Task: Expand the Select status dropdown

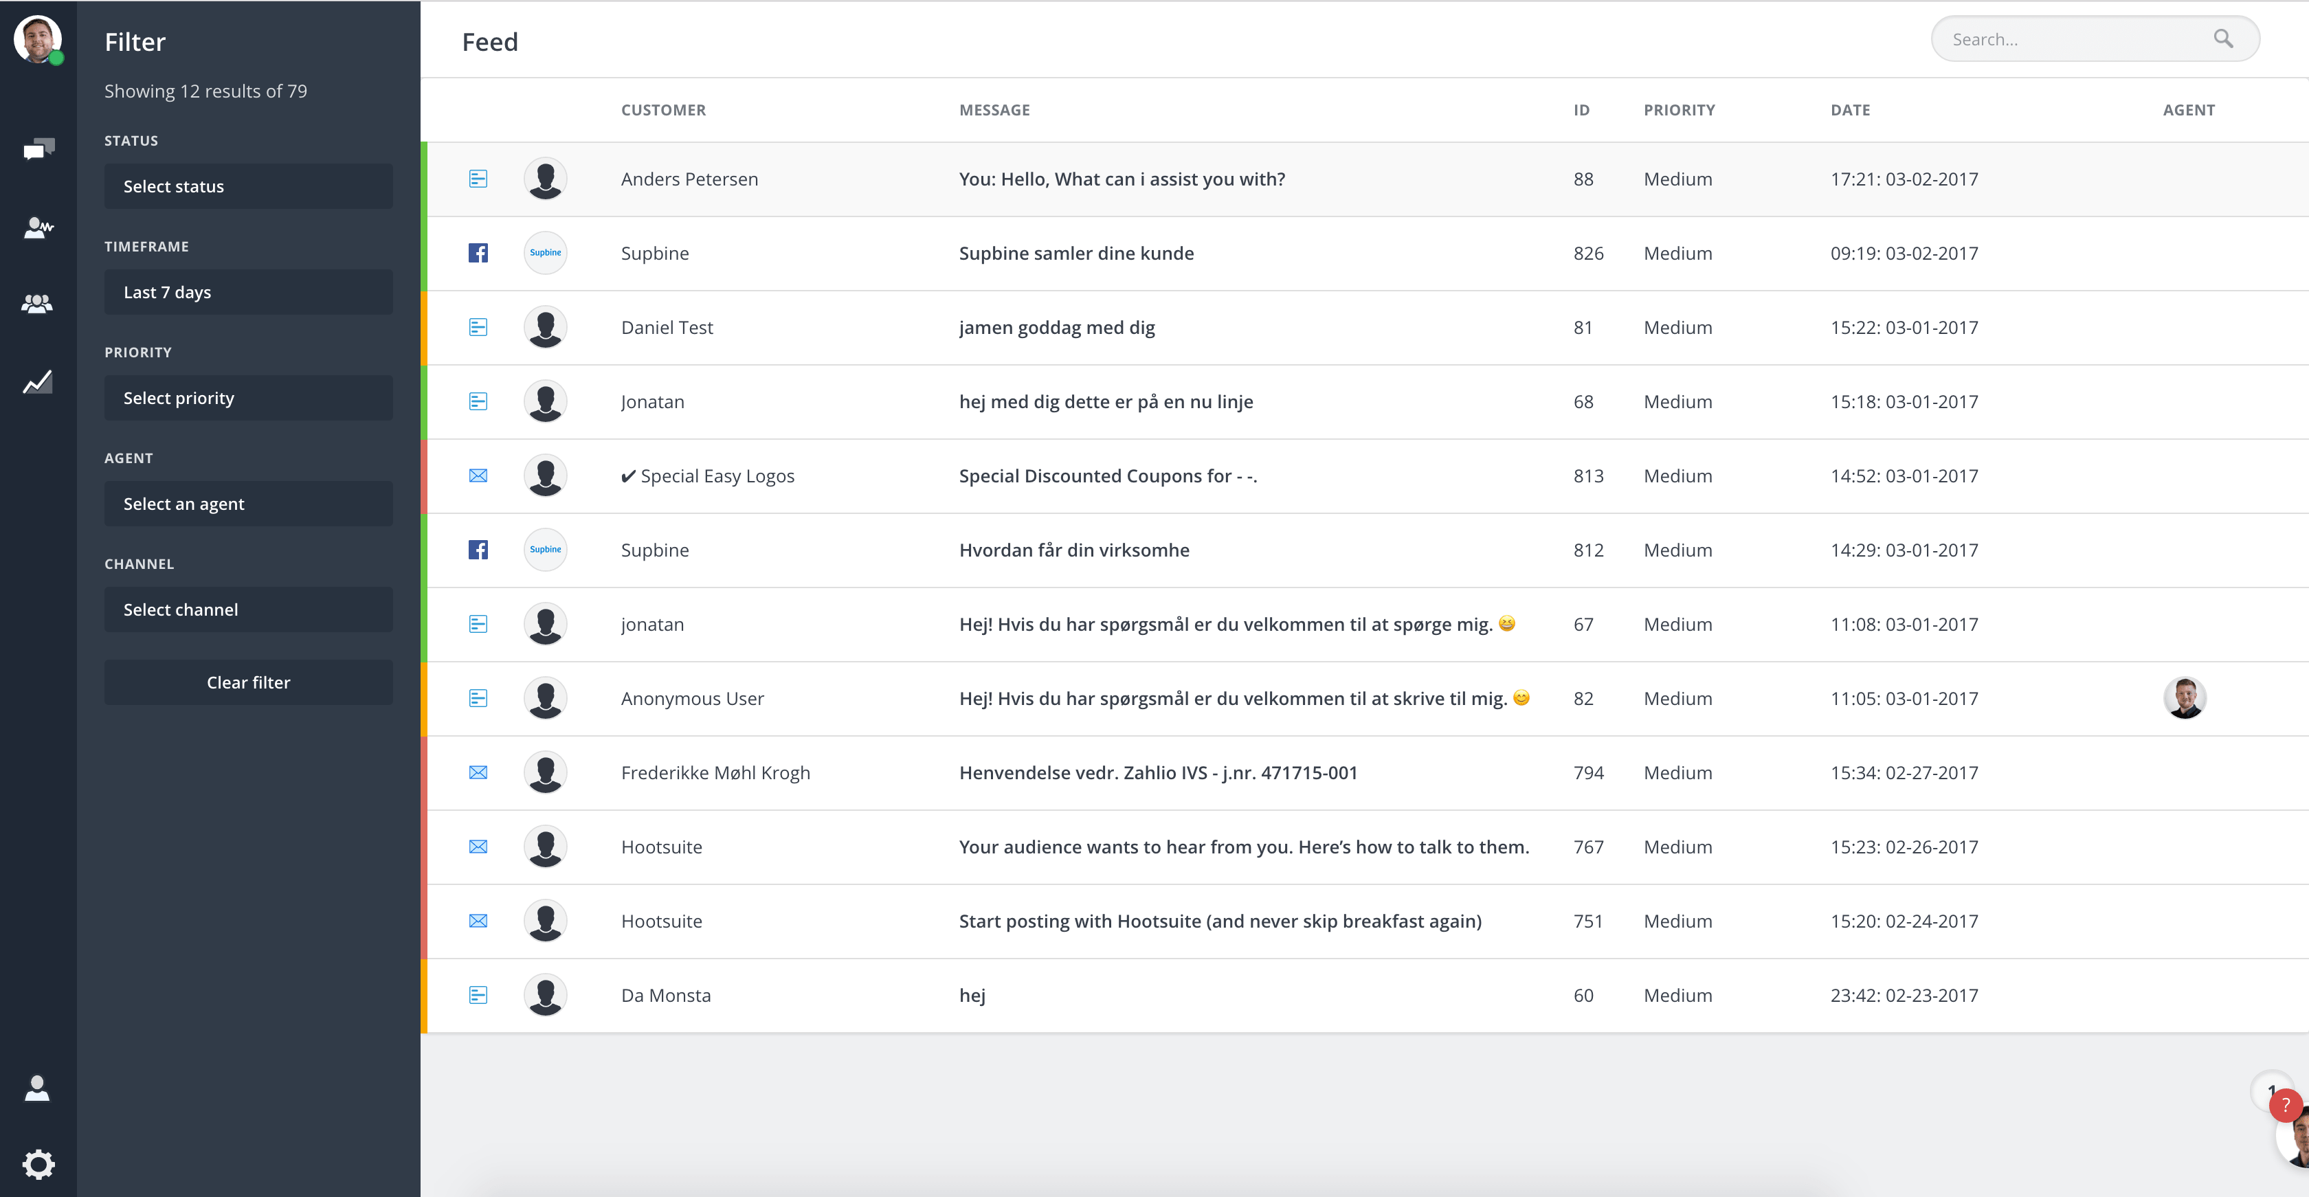Action: [x=248, y=186]
